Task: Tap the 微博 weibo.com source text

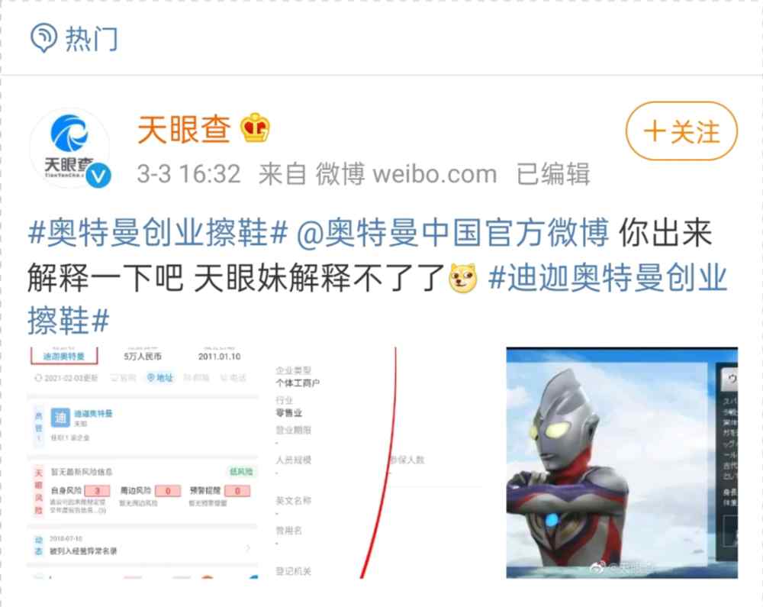Action: click(407, 174)
